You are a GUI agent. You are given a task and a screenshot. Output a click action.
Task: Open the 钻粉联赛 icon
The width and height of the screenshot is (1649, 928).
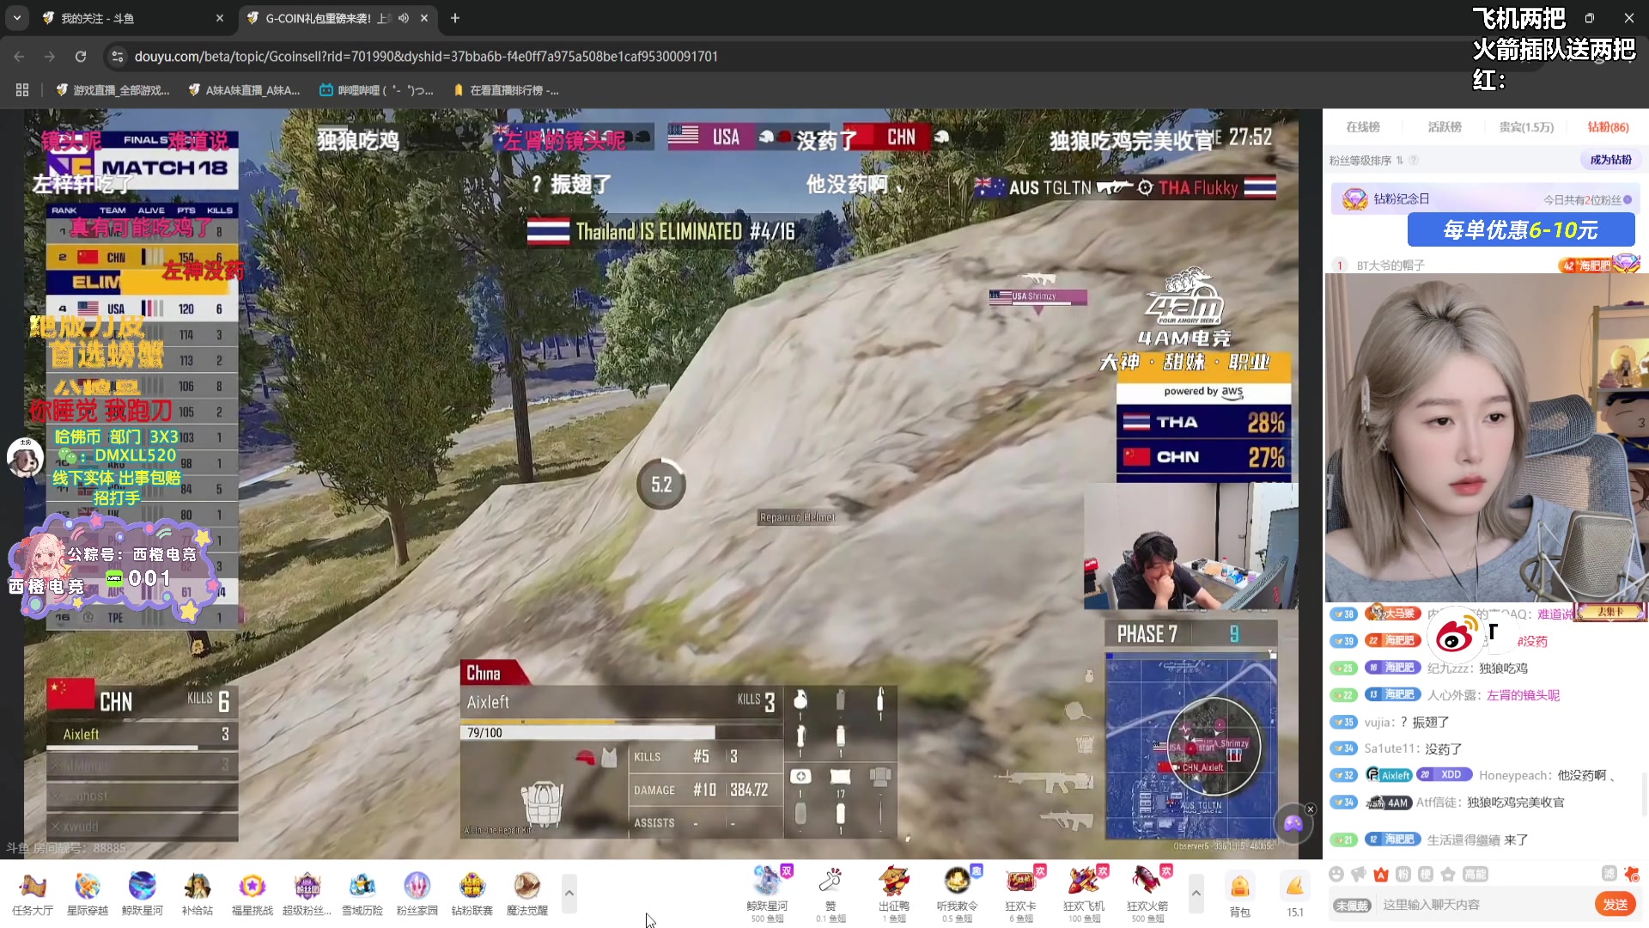pyautogui.click(x=472, y=894)
